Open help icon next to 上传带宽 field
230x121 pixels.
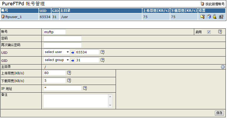(x=69, y=73)
